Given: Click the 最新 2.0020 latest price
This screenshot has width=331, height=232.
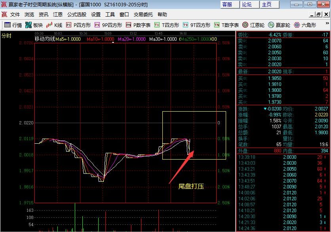Looking at the screenshot, I should tap(275, 72).
